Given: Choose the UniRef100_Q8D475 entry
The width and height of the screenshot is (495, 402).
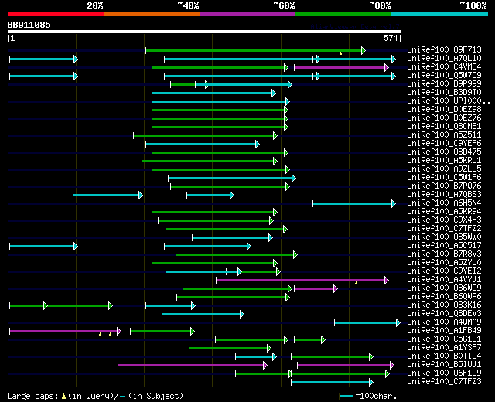Looking at the screenshot, I should click(x=444, y=152).
